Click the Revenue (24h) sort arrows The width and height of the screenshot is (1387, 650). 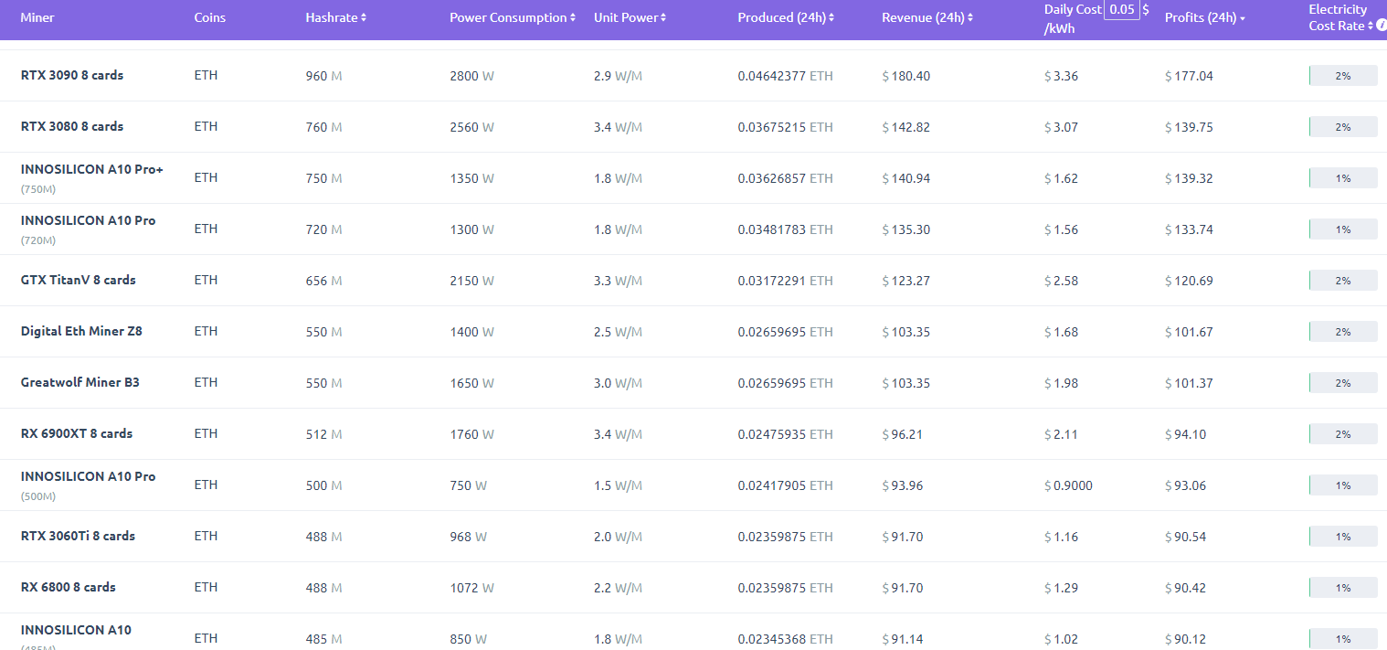click(x=970, y=18)
